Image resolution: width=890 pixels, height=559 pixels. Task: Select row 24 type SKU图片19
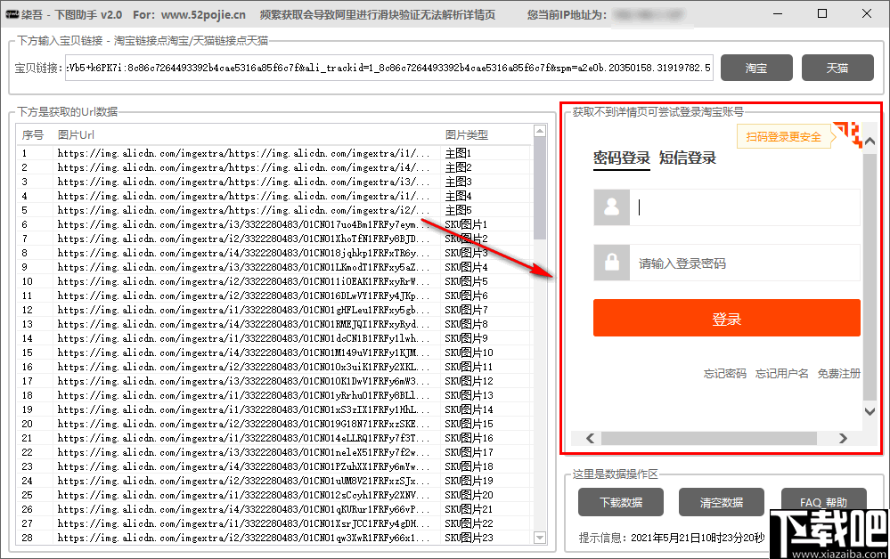click(275, 480)
